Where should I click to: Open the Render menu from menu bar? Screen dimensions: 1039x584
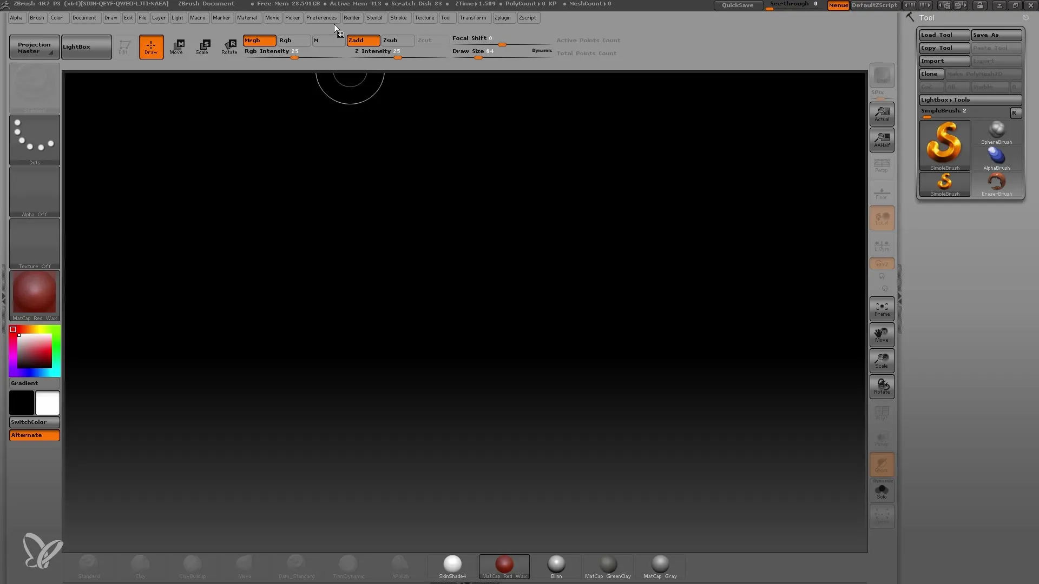[x=352, y=17]
